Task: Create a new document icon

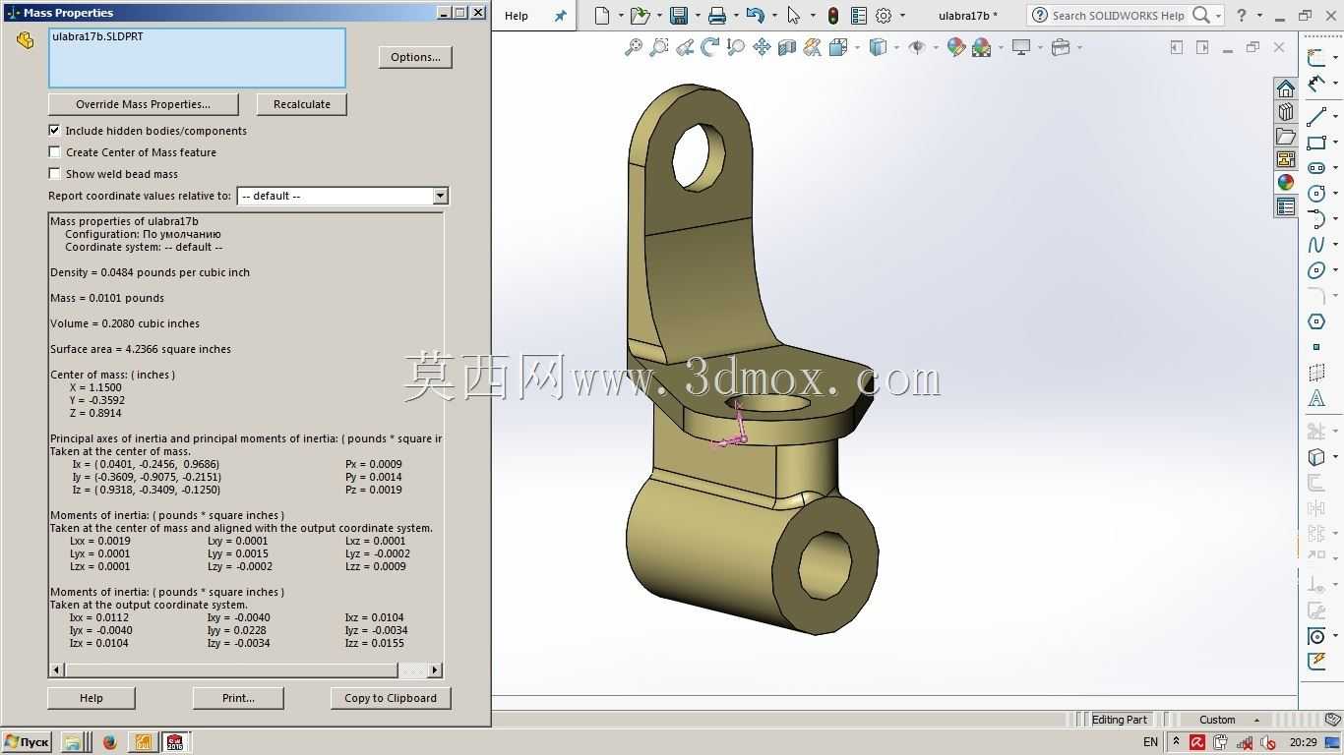Action: tap(602, 16)
